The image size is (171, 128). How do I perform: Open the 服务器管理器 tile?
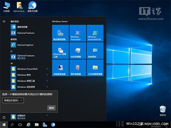coord(60,33)
